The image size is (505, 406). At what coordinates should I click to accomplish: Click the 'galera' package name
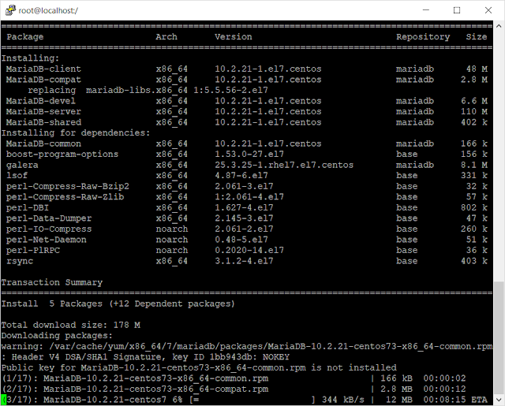22,165
